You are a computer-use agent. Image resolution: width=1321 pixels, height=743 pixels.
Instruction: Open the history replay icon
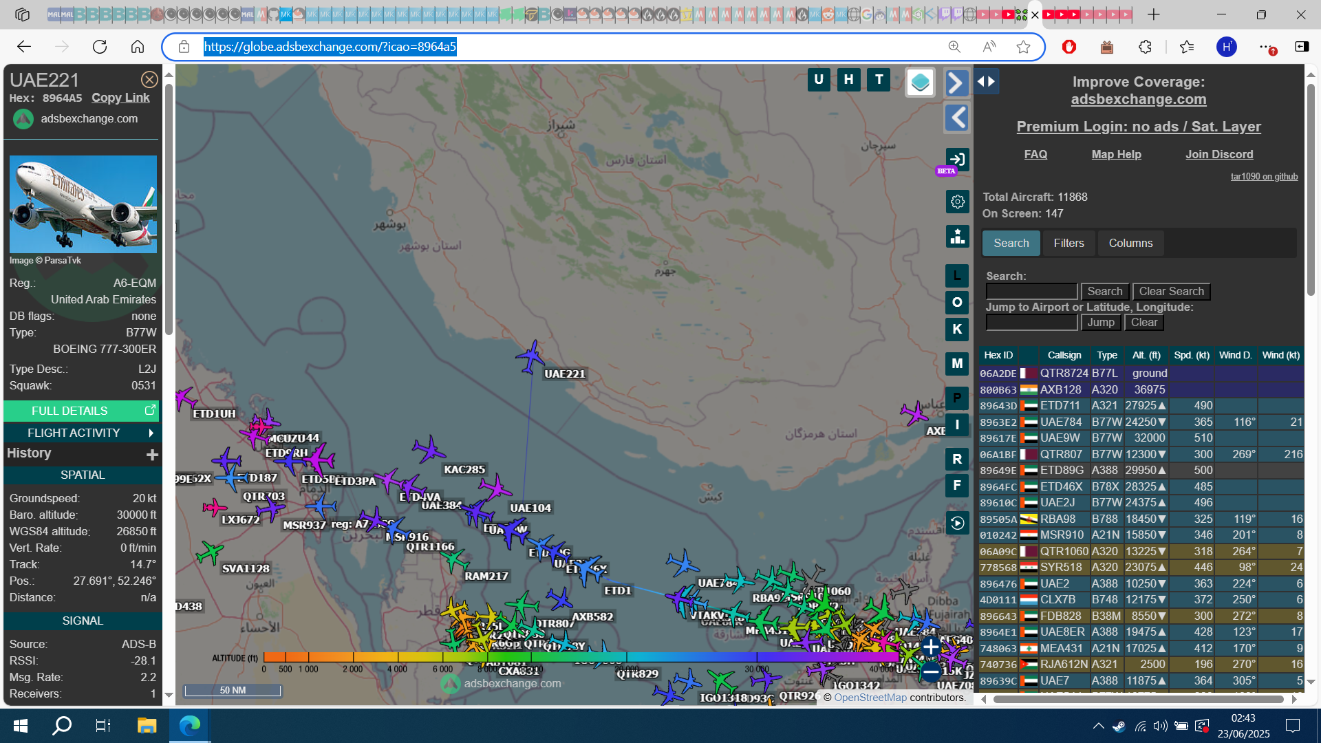(957, 524)
